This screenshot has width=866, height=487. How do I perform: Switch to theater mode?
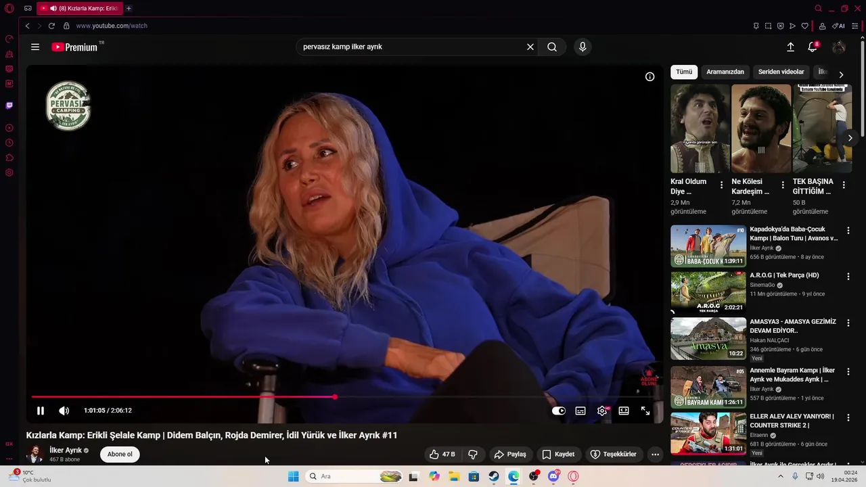tap(624, 411)
